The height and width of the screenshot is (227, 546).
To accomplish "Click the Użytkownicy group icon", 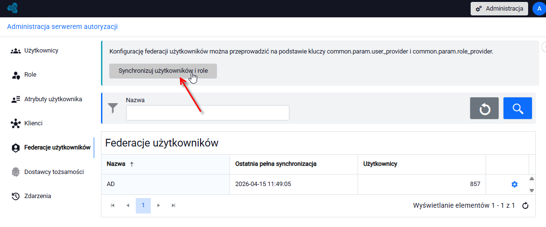I will click(x=15, y=51).
